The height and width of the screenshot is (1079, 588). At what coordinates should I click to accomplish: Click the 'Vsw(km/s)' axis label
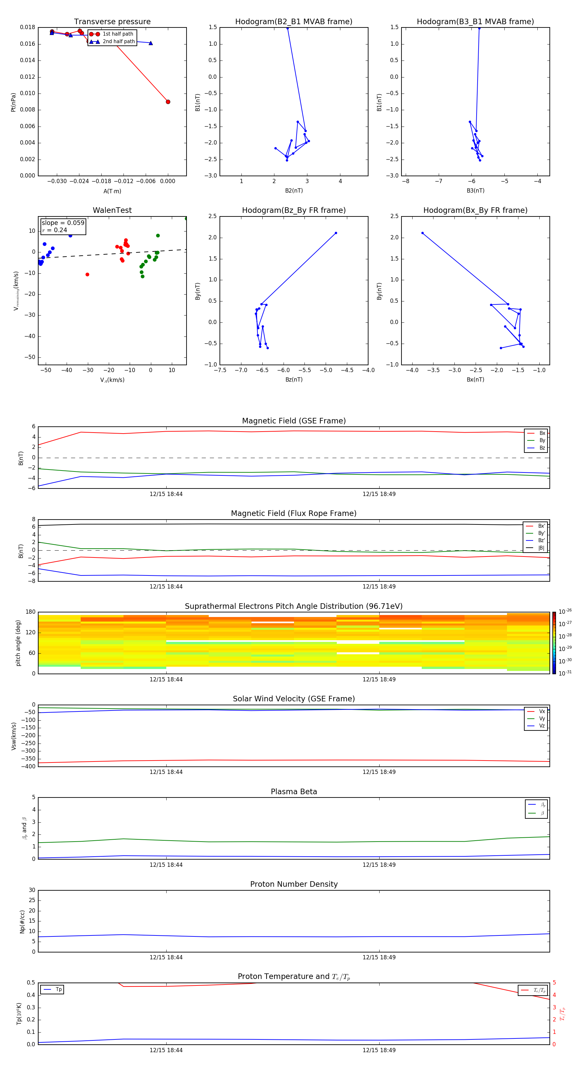pyautogui.click(x=13, y=736)
